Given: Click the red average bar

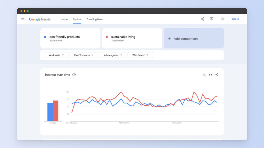Looking at the screenshot, I should tap(55, 111).
